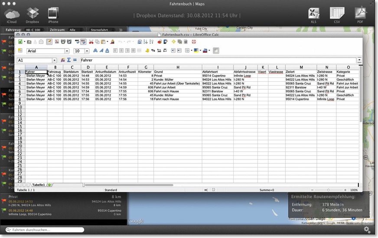
Task: Open the font size 10 dropdown
Action: click(x=87, y=51)
